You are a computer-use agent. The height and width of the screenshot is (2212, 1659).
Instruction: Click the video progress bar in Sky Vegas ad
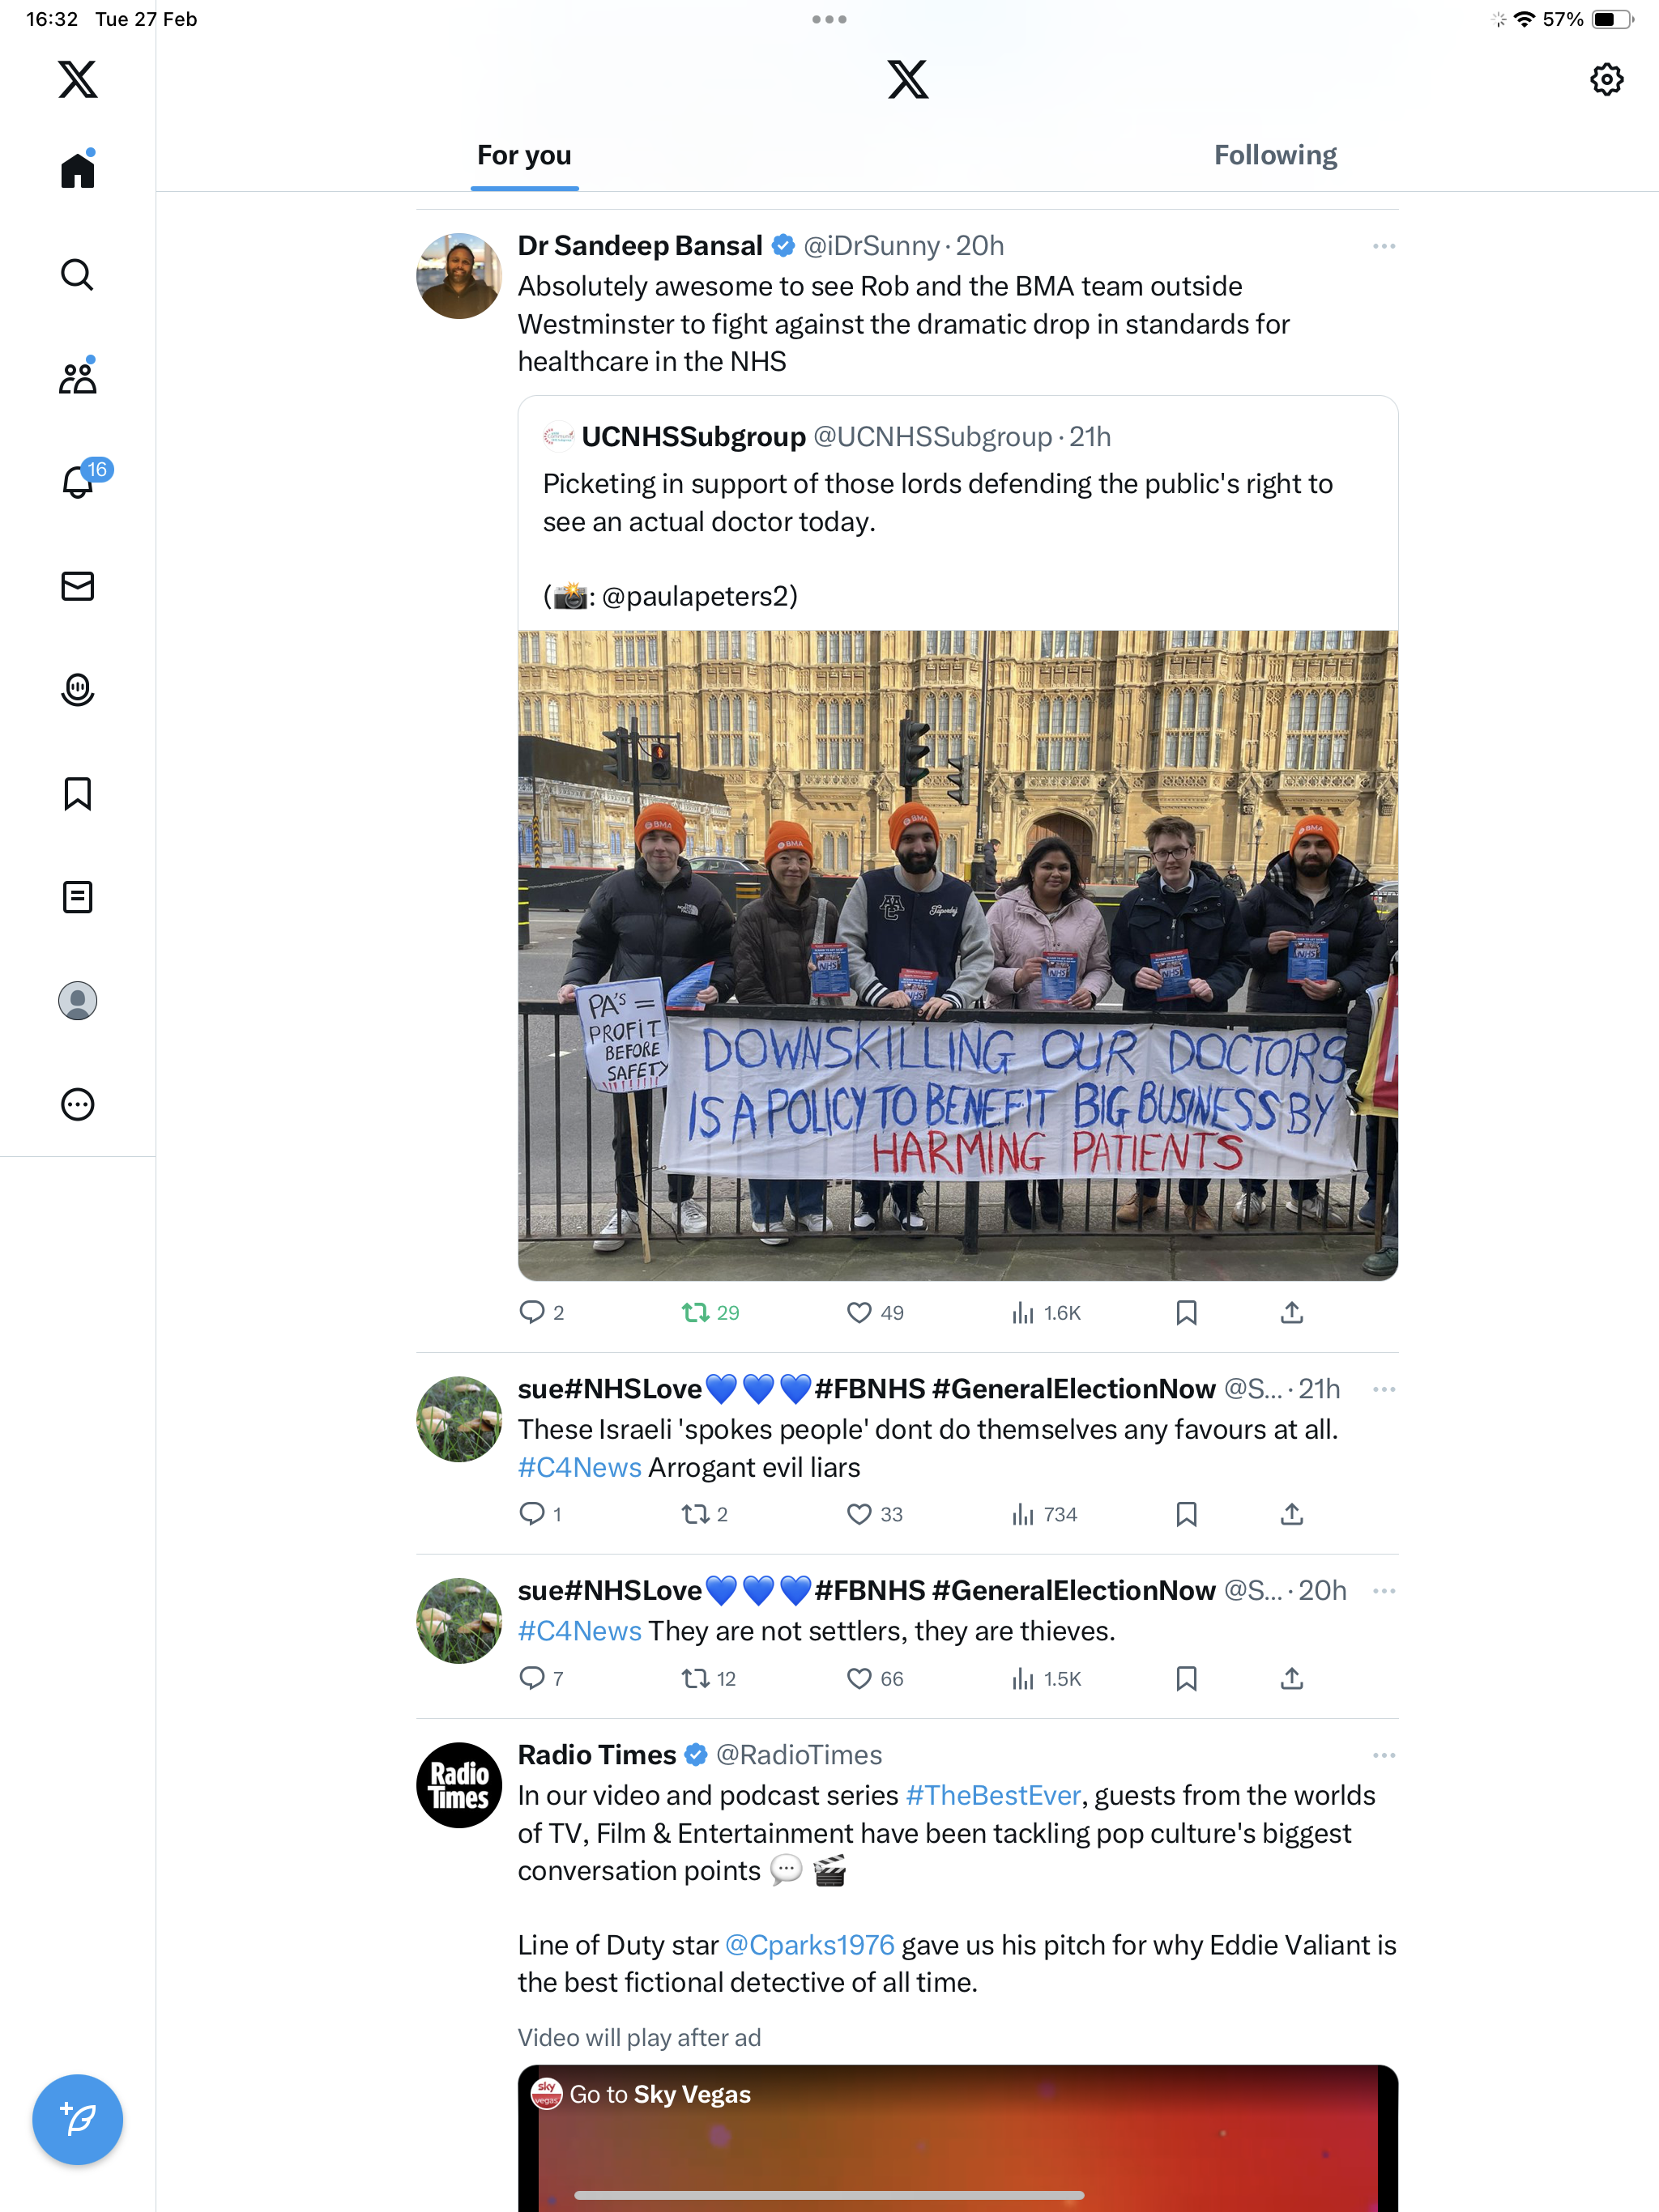coord(829,2195)
